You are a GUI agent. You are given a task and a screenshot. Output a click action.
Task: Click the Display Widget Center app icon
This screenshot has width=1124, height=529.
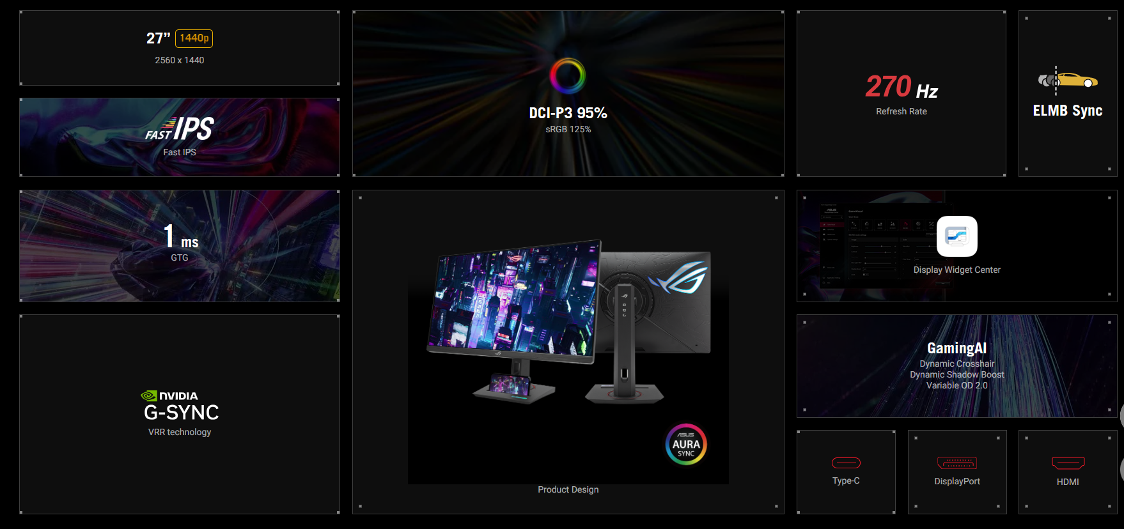957,236
